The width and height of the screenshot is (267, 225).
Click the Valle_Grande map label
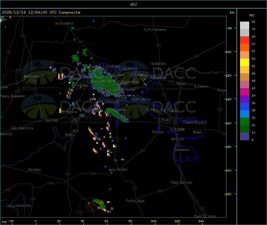coord(88,109)
